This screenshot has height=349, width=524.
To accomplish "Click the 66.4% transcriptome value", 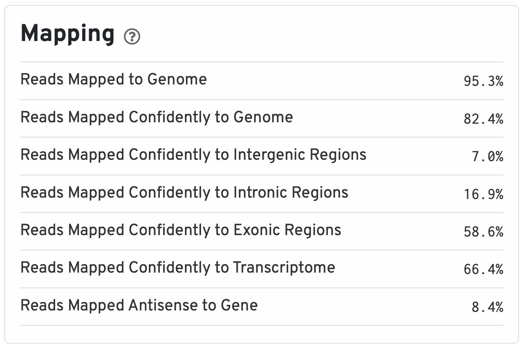I will (483, 269).
